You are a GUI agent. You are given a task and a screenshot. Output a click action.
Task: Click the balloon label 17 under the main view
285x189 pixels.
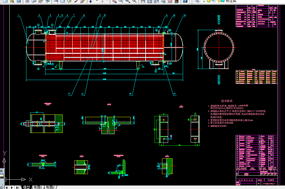tap(69, 94)
